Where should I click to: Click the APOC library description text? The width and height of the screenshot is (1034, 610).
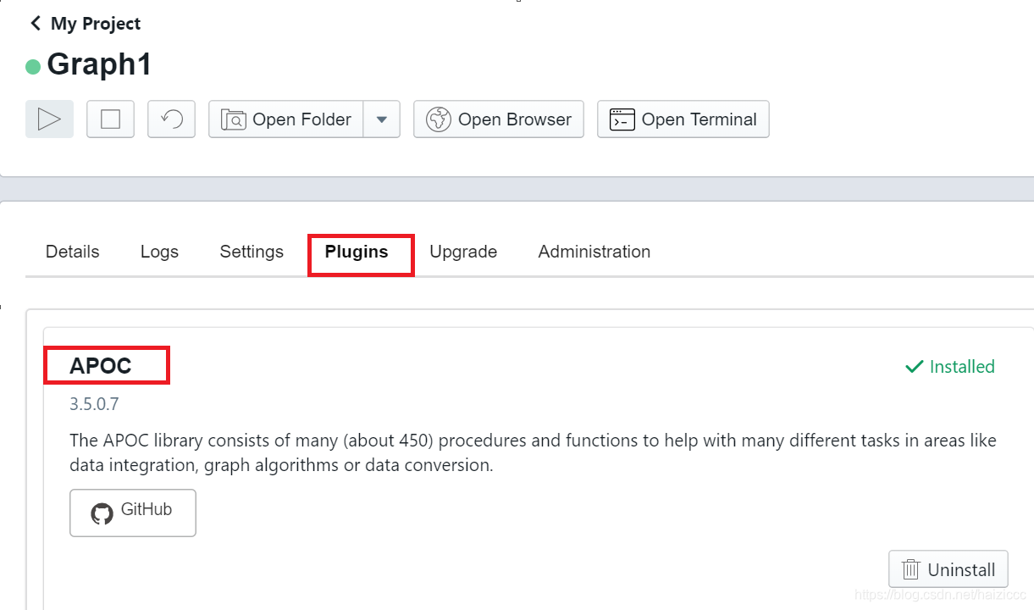[533, 452]
